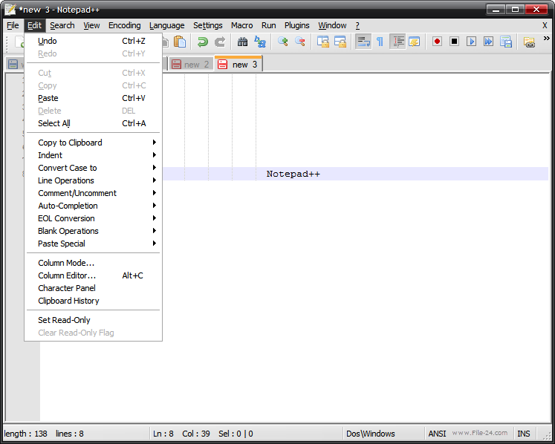Expand the EOL Conversion submenu
555x444 pixels.
click(93, 218)
